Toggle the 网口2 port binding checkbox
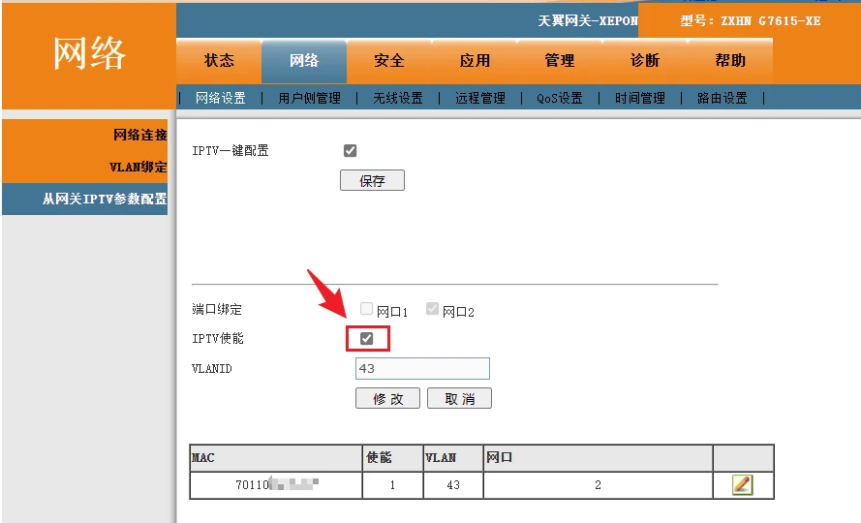This screenshot has width=861, height=523. (432, 309)
